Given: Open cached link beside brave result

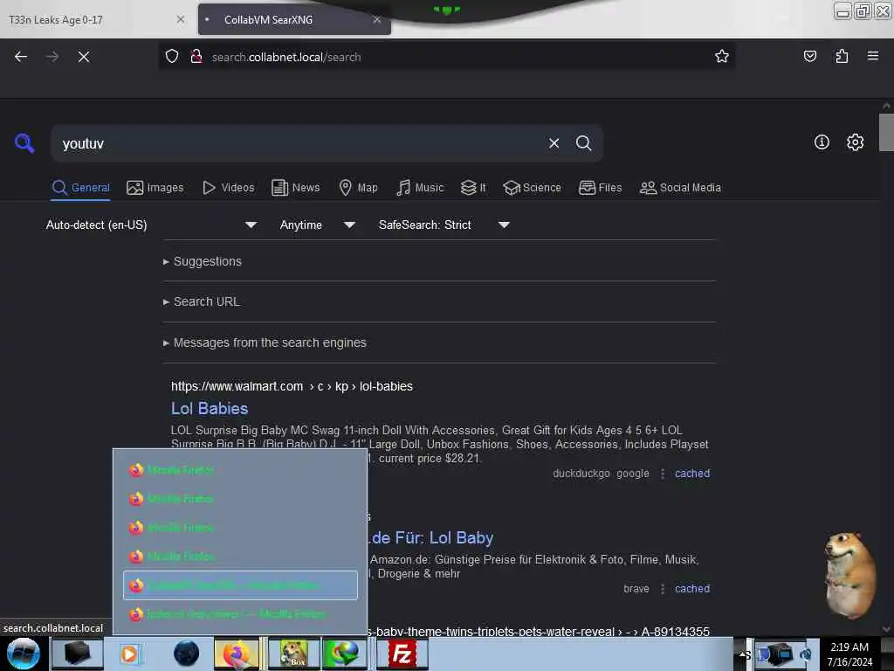Looking at the screenshot, I should 692,589.
